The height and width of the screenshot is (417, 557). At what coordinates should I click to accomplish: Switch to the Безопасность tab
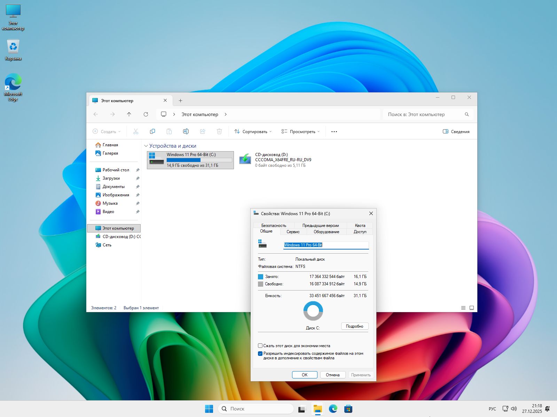pyautogui.click(x=274, y=226)
